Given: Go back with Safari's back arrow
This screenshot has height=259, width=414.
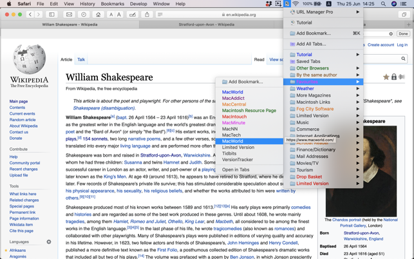Looking at the screenshot, I should click(x=30, y=15).
